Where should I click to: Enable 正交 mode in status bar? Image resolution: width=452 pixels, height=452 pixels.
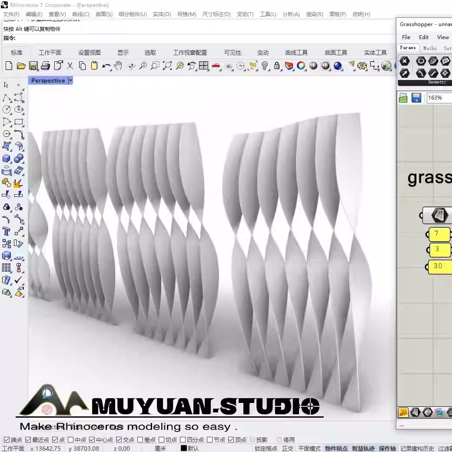coord(288,448)
